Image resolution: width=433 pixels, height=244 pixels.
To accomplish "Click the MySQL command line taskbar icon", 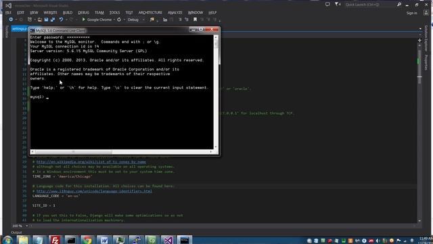I will (184, 240).
